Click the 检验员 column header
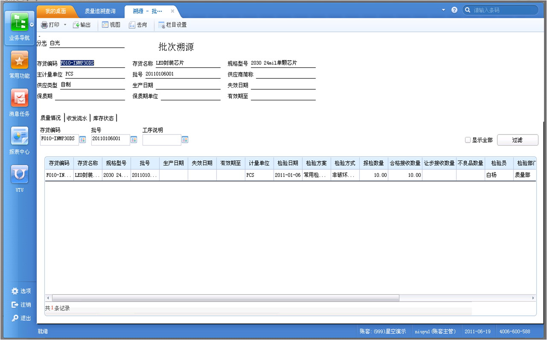This screenshot has width=547, height=340. point(499,163)
